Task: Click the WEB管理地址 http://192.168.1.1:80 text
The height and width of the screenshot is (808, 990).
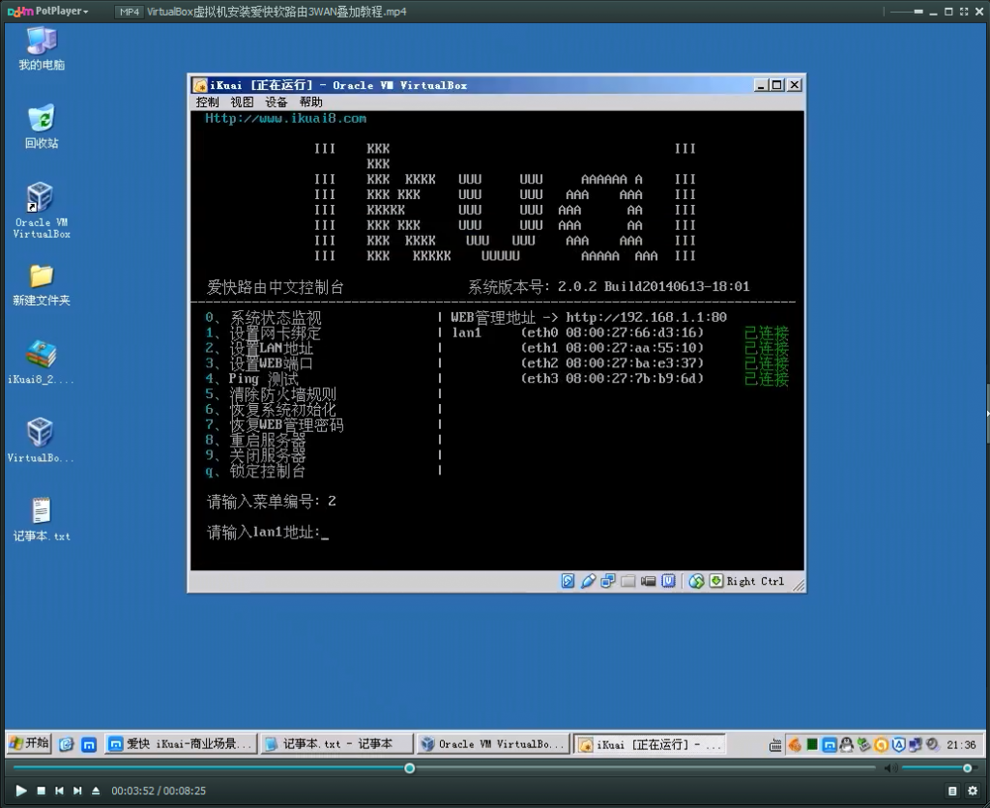Action: [x=589, y=317]
